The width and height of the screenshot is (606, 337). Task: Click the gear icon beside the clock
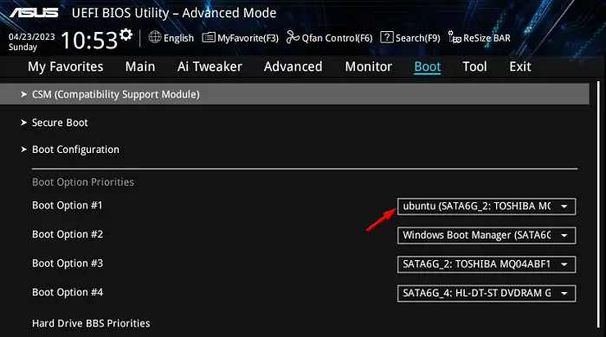[x=126, y=35]
